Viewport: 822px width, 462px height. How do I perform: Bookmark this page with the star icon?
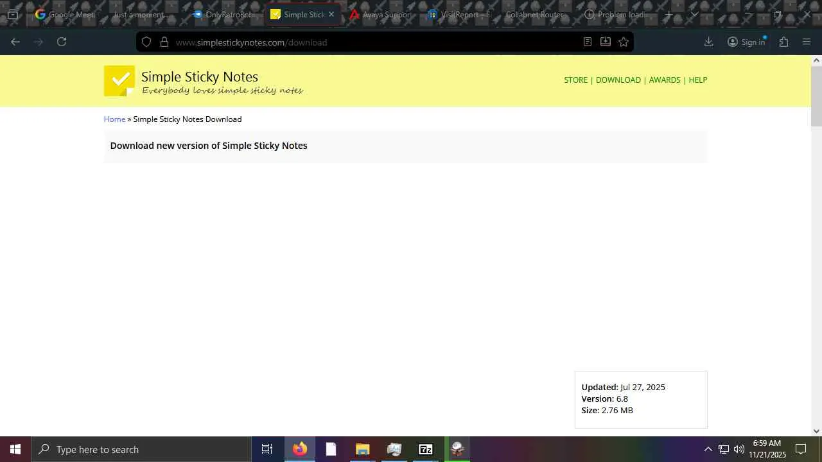coord(624,42)
